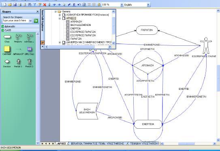Open the zoom percentage dropdown
Image resolution: width=220 pixels, height=151 pixels.
pos(122,5)
